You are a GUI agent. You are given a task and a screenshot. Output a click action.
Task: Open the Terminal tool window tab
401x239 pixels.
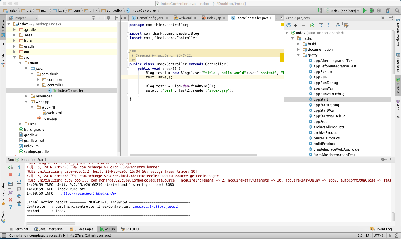(19, 229)
